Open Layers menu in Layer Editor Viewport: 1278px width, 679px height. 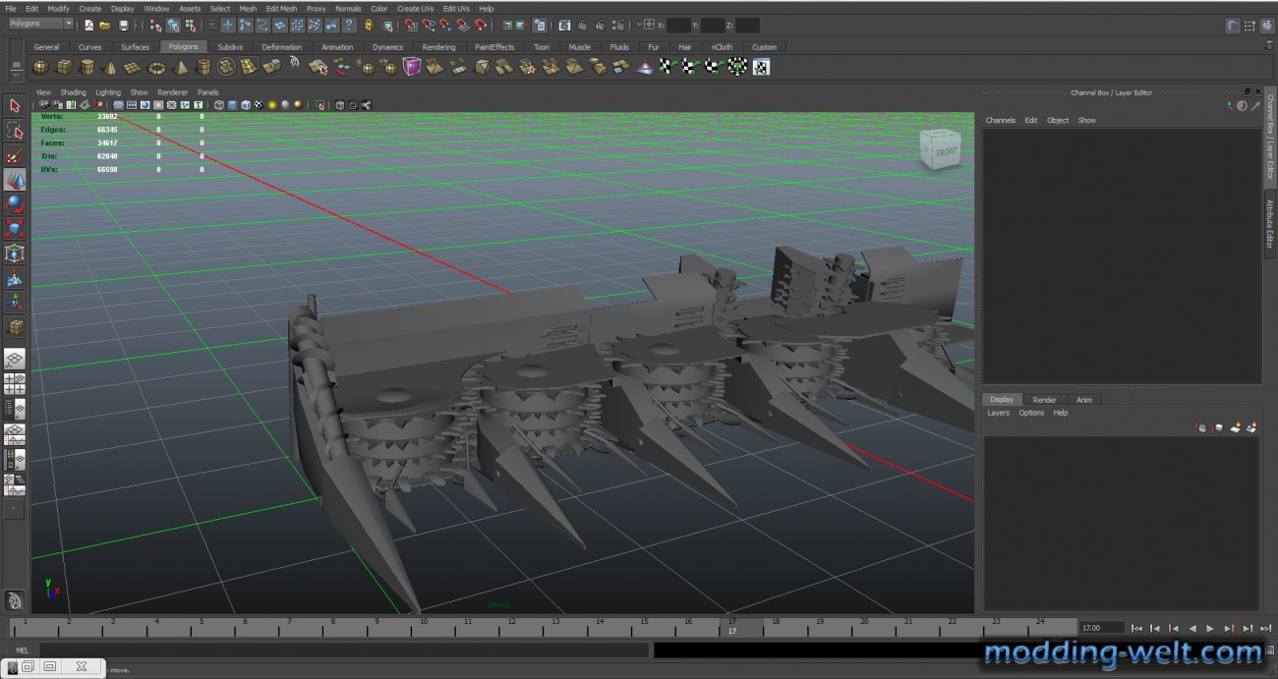998,413
